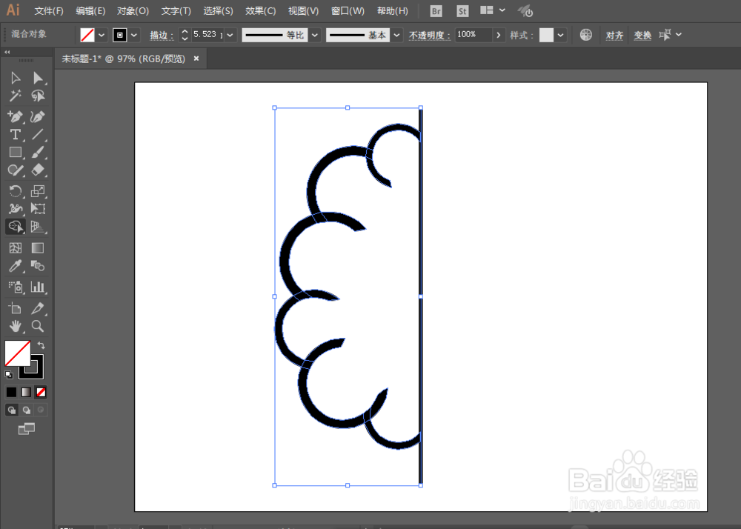Image resolution: width=741 pixels, height=529 pixels.
Task: Open the Brushes panel via Br icon
Action: [435, 10]
